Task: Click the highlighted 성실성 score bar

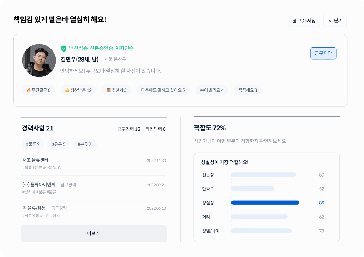Action: point(265,203)
